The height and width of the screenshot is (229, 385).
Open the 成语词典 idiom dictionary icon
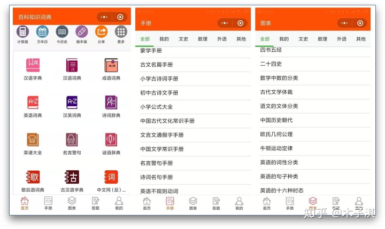click(111, 66)
